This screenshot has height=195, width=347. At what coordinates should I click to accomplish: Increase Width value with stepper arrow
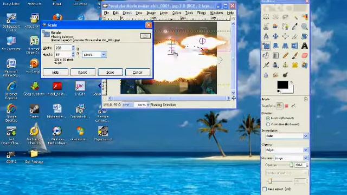click(73, 47)
